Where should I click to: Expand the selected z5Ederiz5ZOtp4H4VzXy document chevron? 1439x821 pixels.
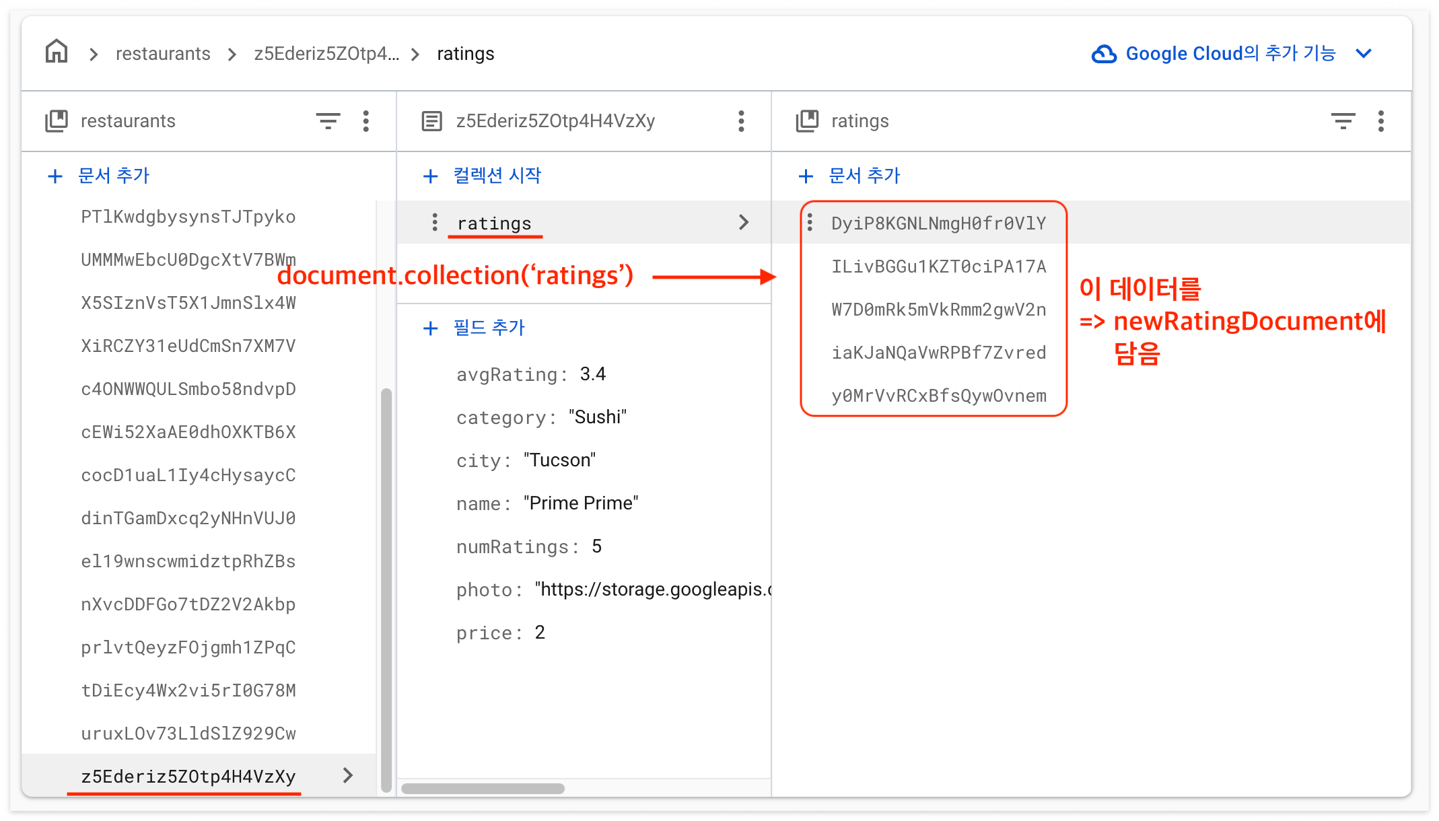348,775
